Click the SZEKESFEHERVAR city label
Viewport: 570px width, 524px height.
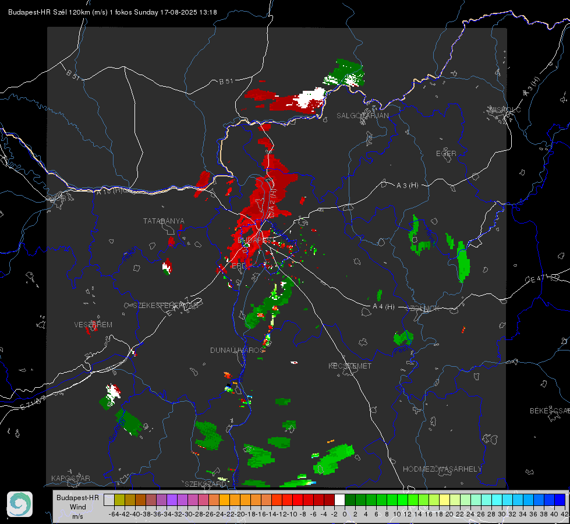tap(165, 306)
